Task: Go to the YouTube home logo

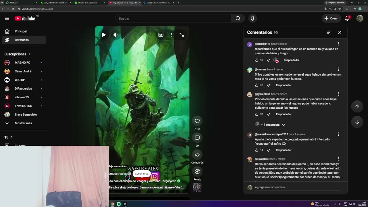Action: click(25, 18)
